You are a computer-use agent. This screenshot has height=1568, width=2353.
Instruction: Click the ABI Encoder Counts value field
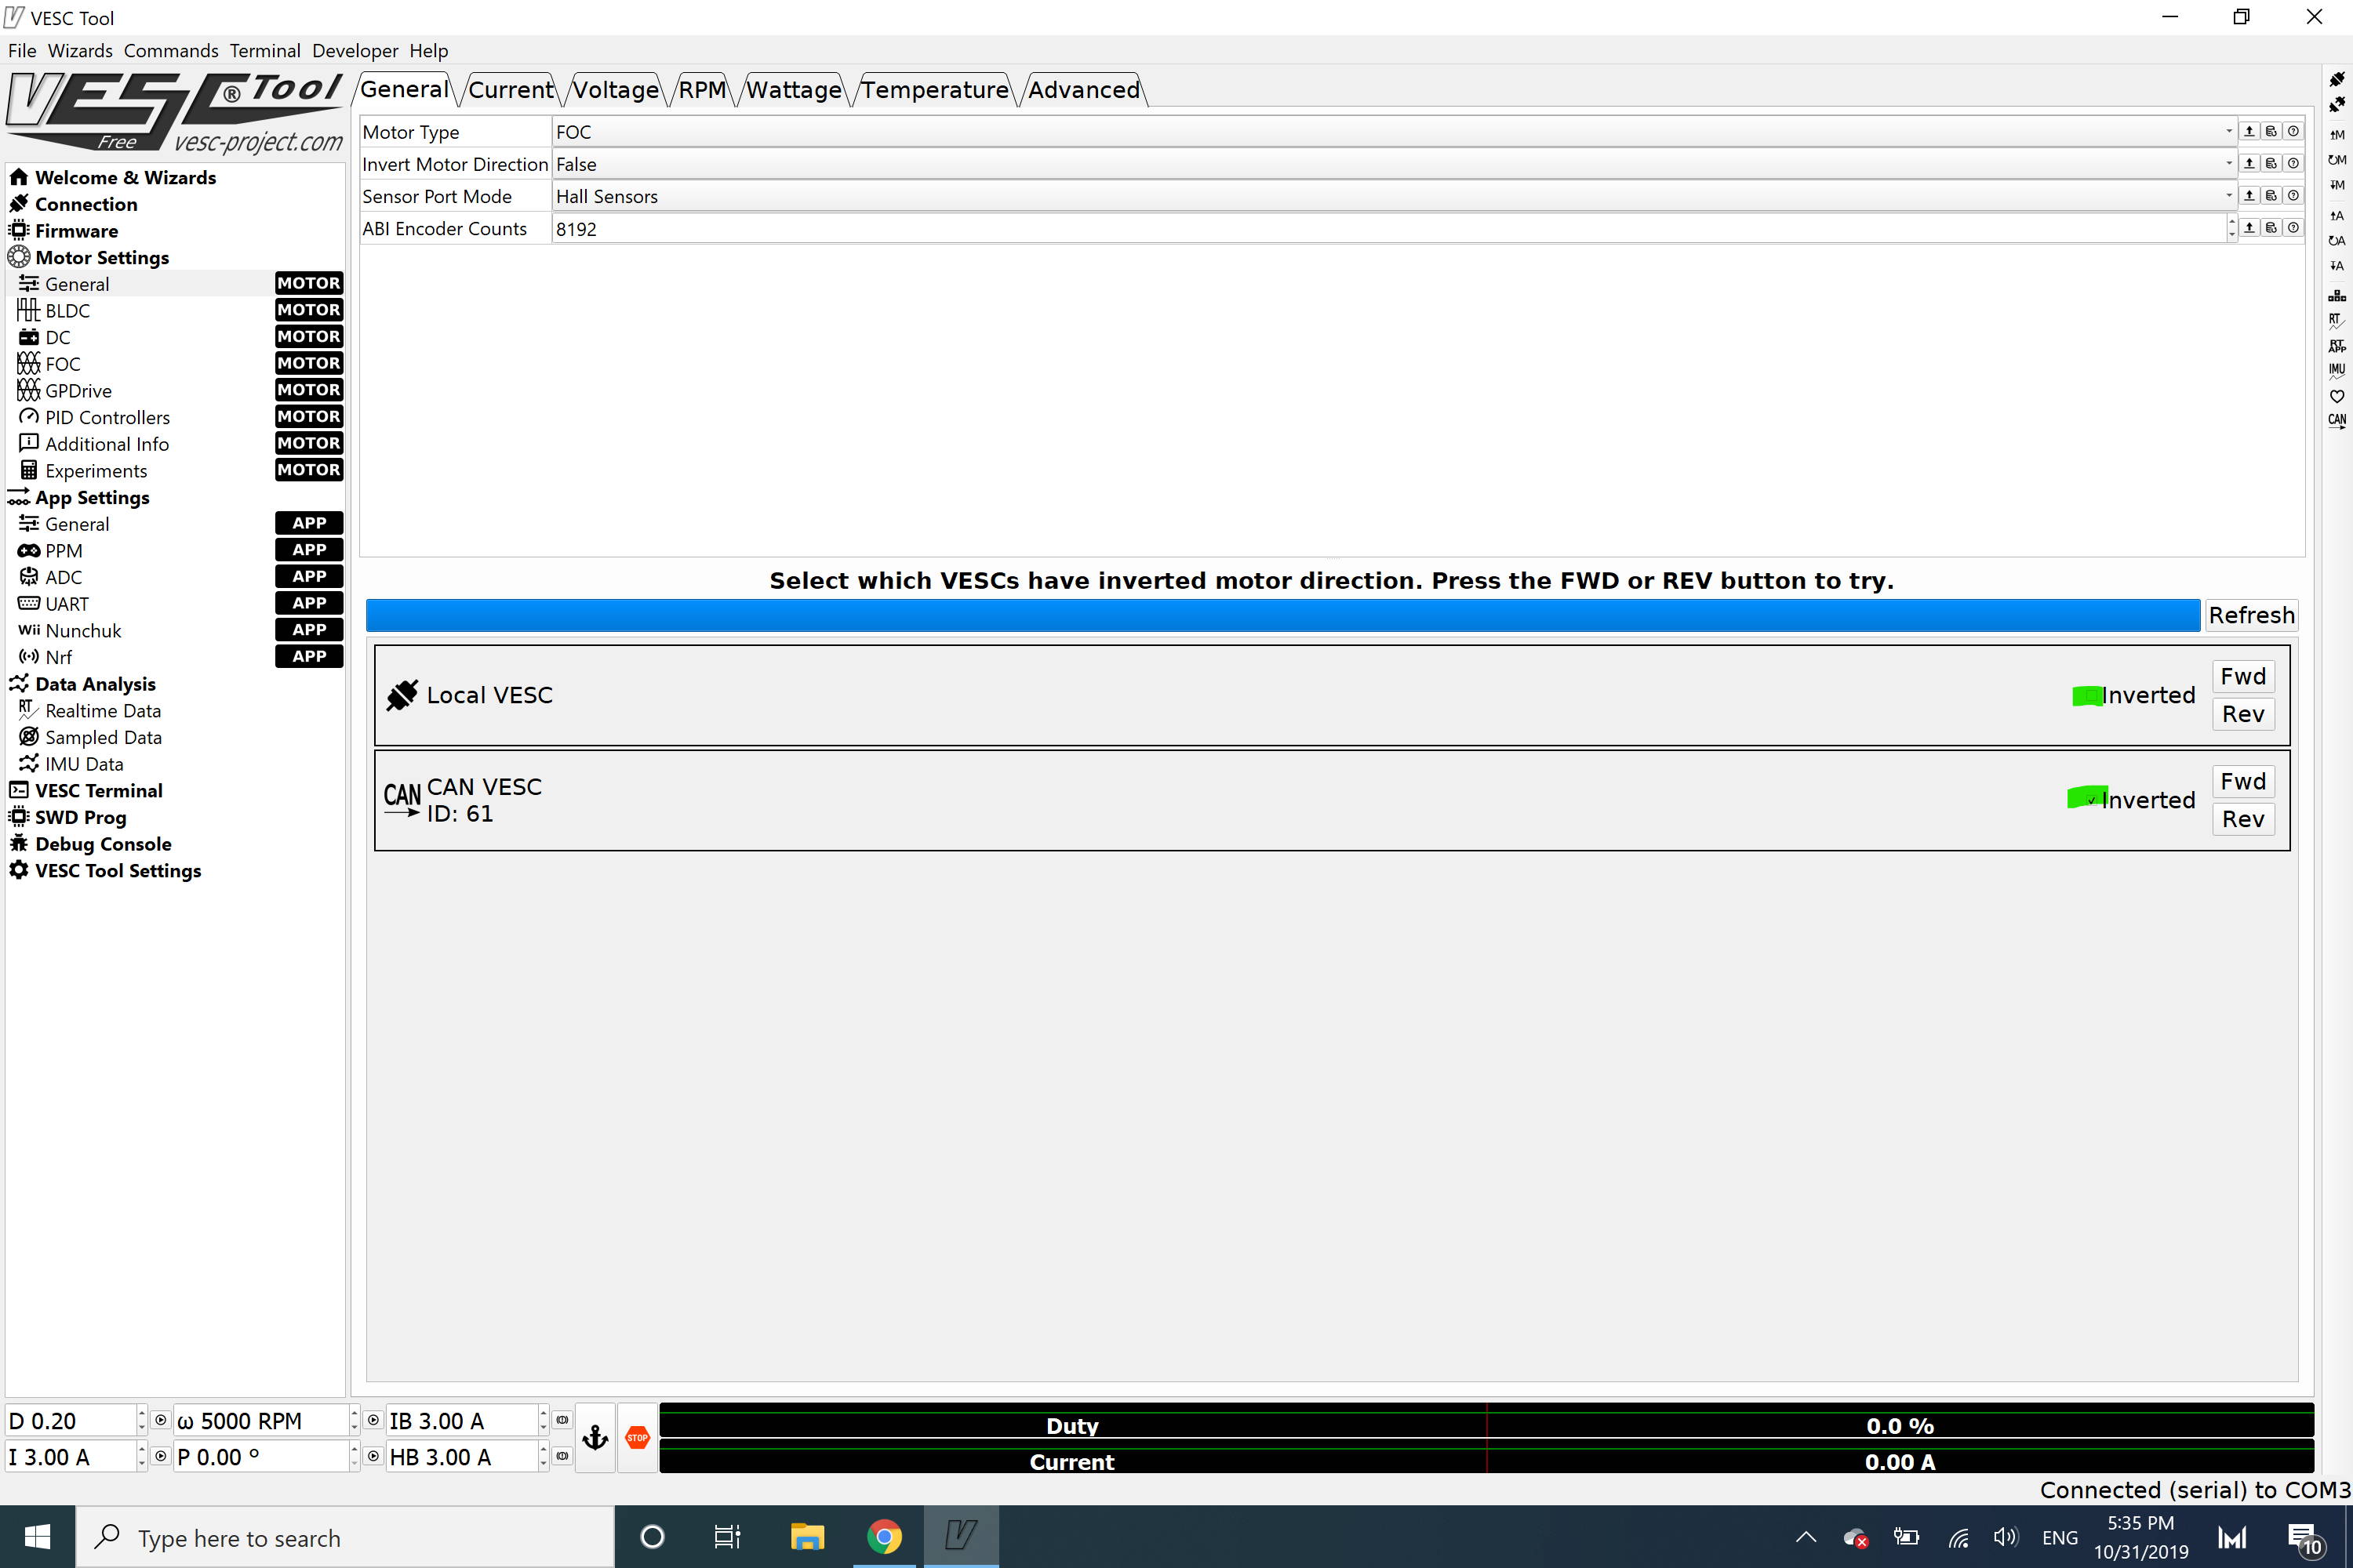(x=1388, y=228)
